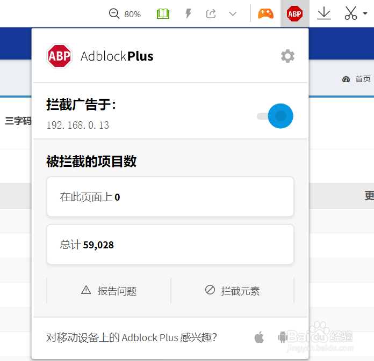374x361 pixels.
Task: Click the lightning bolt speed mode icon
Action: (189, 13)
